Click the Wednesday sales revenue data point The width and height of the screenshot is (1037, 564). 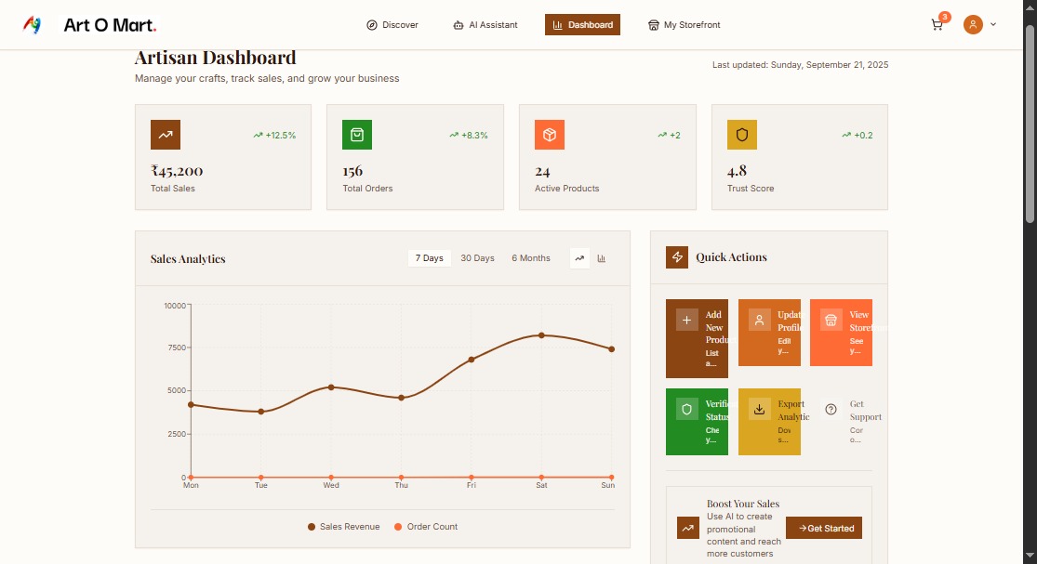331,387
